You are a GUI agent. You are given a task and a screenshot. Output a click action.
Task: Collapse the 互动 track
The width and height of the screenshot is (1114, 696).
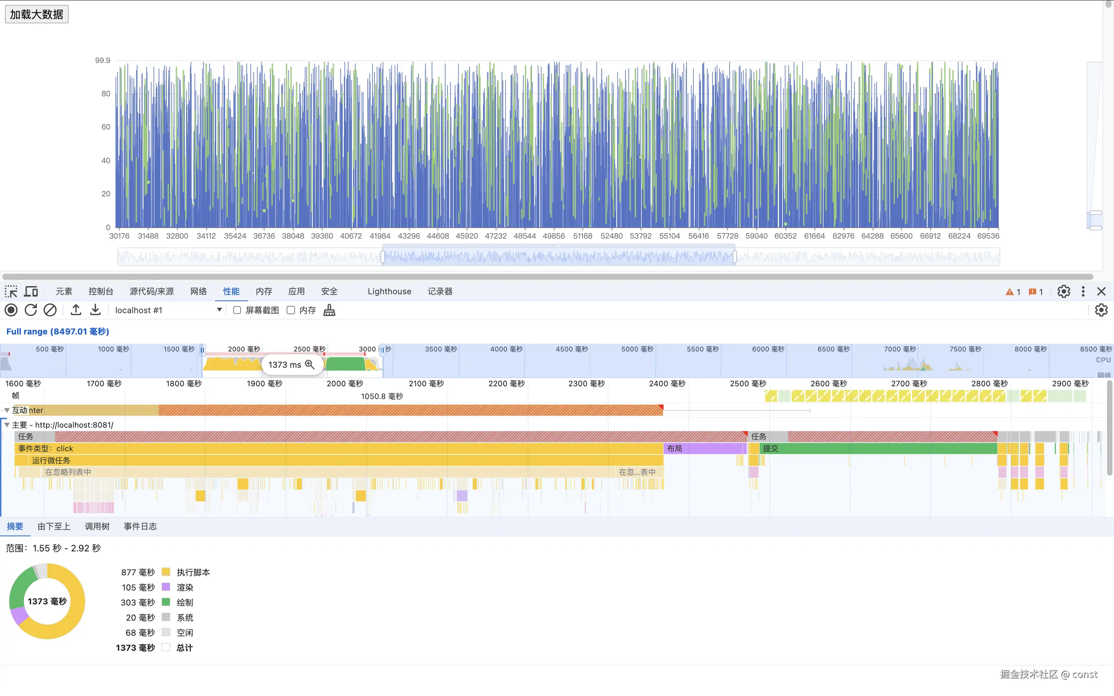[x=7, y=410]
